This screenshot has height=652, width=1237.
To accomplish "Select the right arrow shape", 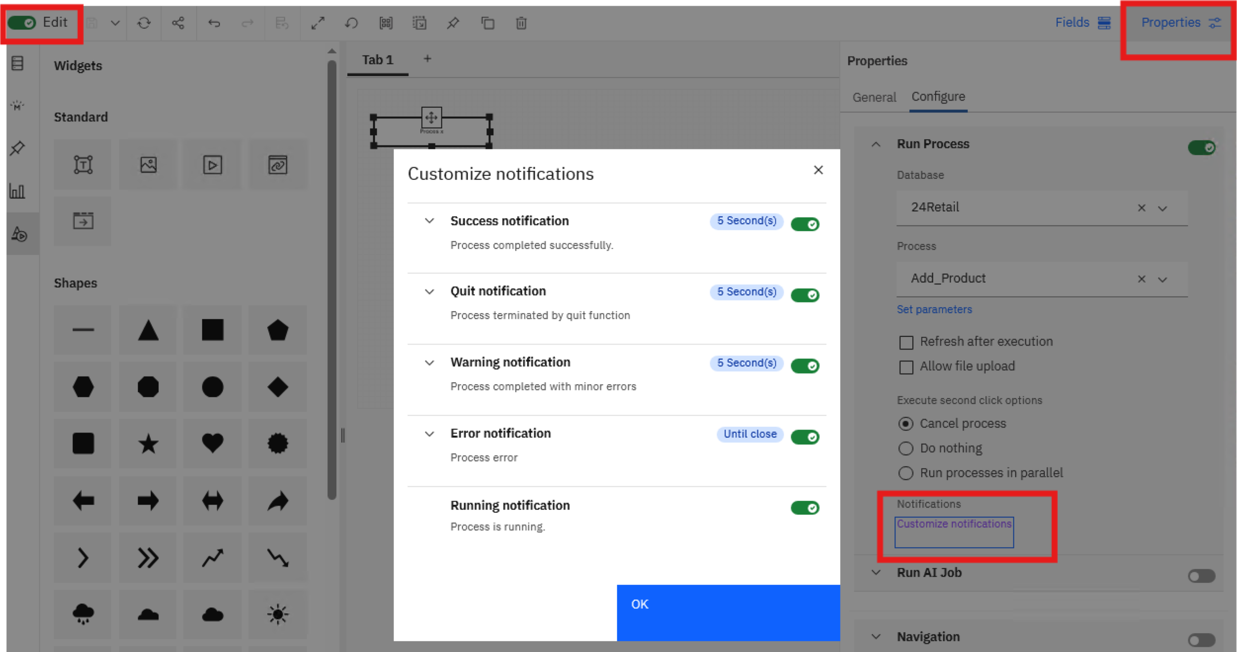I will [x=148, y=501].
